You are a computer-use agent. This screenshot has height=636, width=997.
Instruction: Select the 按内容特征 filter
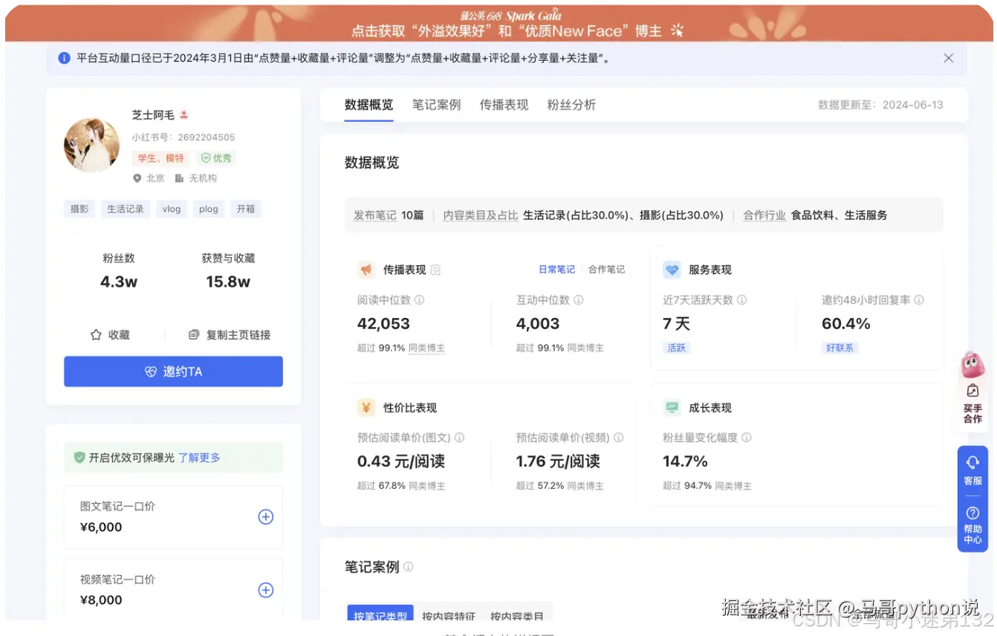[448, 615]
